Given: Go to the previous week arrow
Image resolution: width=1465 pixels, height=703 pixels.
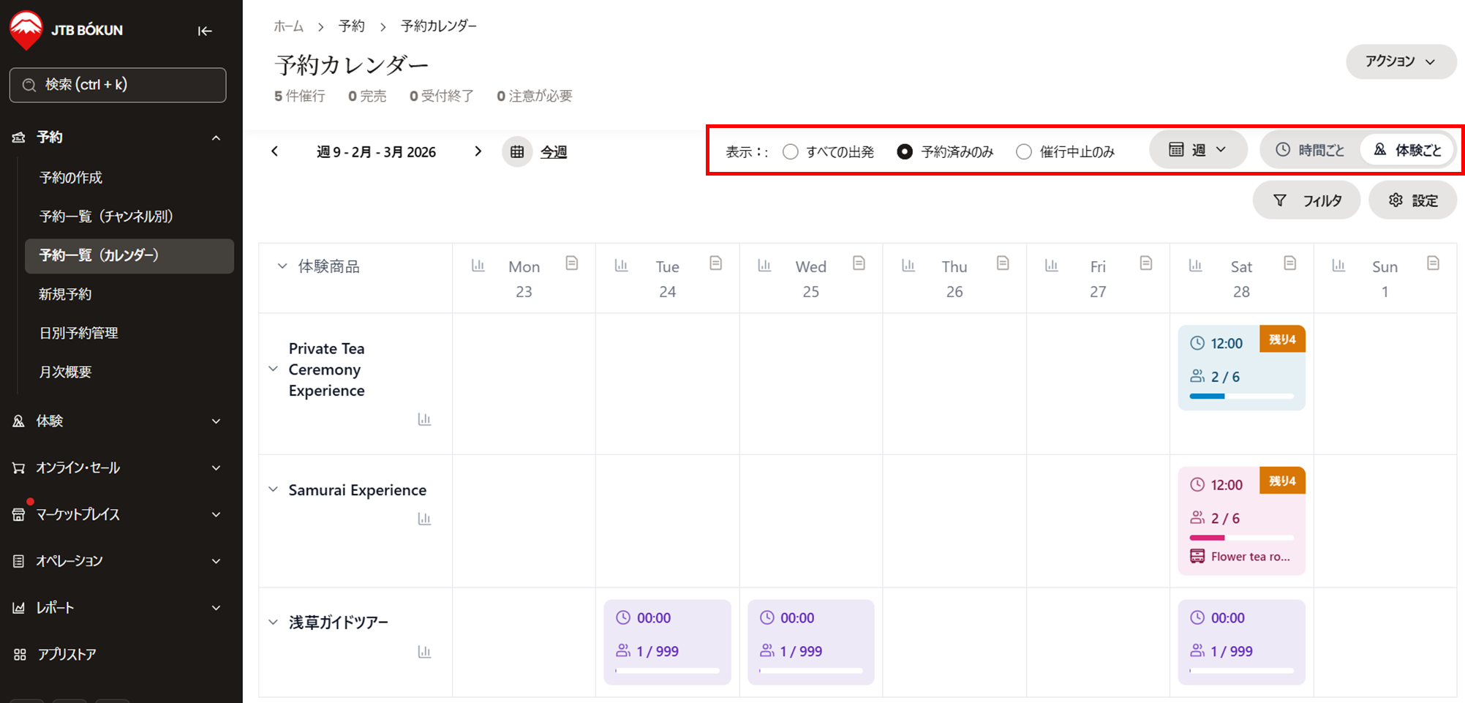Looking at the screenshot, I should pos(275,151).
